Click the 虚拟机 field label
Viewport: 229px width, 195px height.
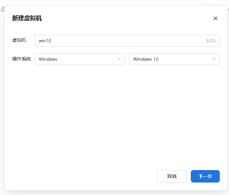[19, 40]
